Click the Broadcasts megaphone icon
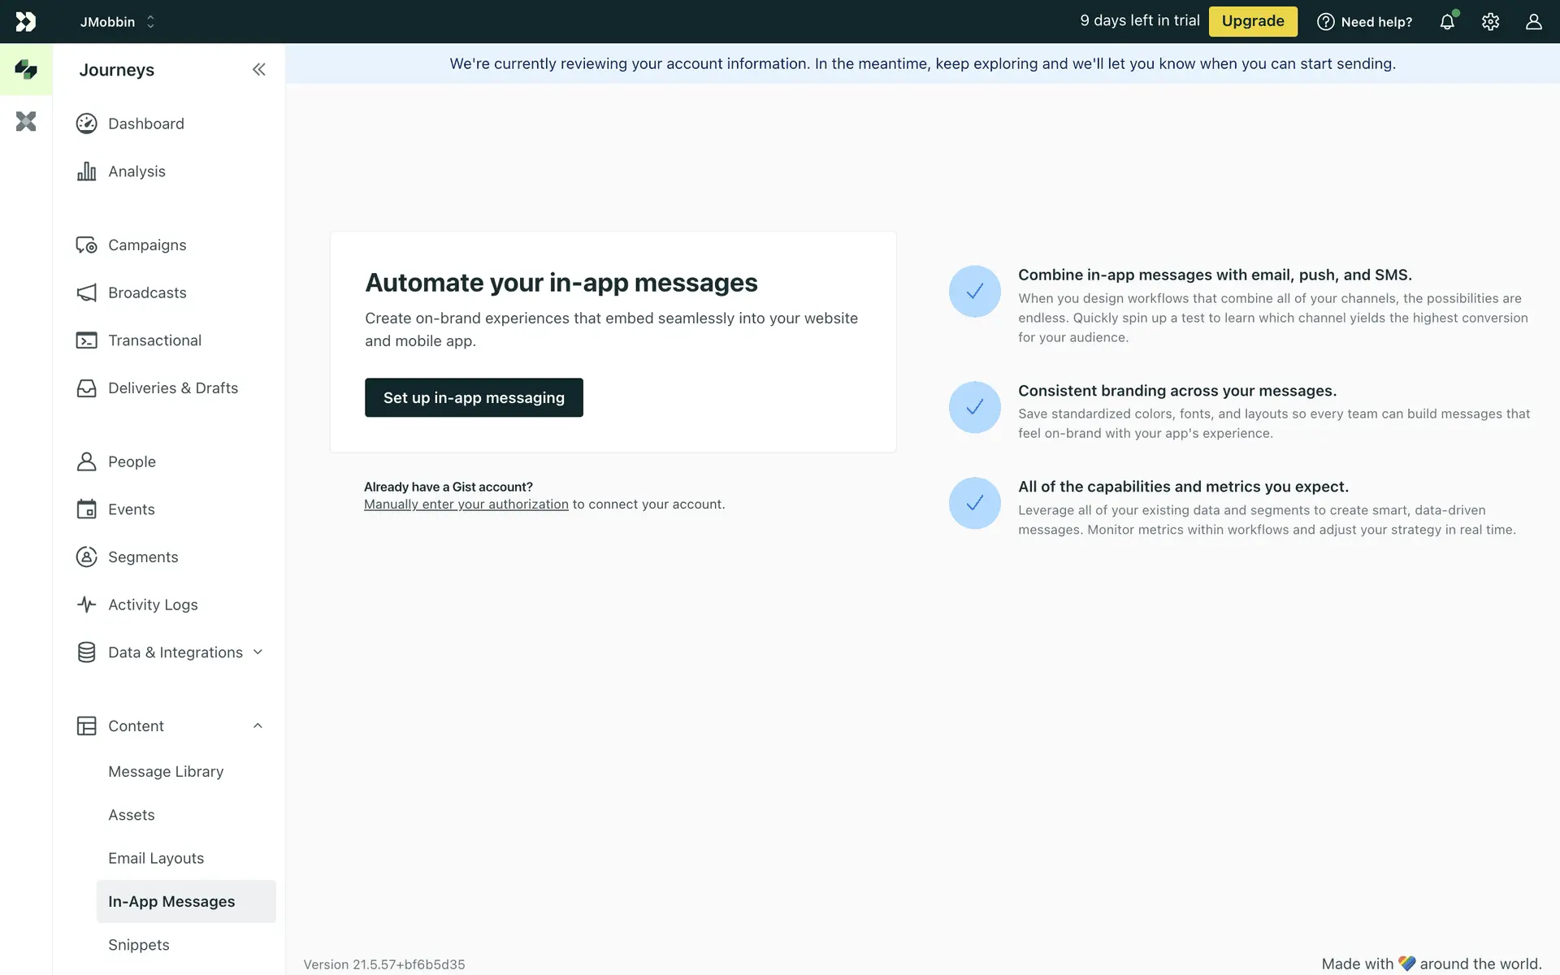 (x=86, y=292)
